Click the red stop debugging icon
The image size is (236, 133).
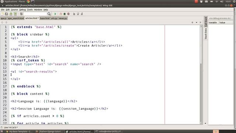69,14
